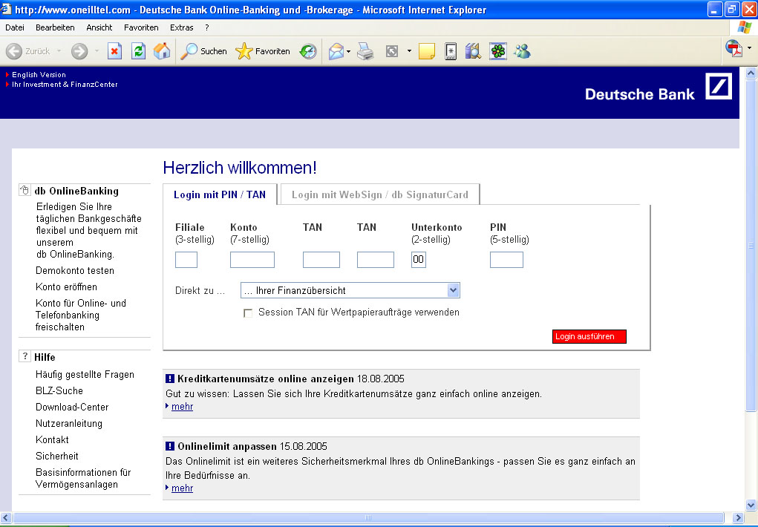Screen dimensions: 758x527
Task: Open Konto eröffnen link
Action: point(66,287)
